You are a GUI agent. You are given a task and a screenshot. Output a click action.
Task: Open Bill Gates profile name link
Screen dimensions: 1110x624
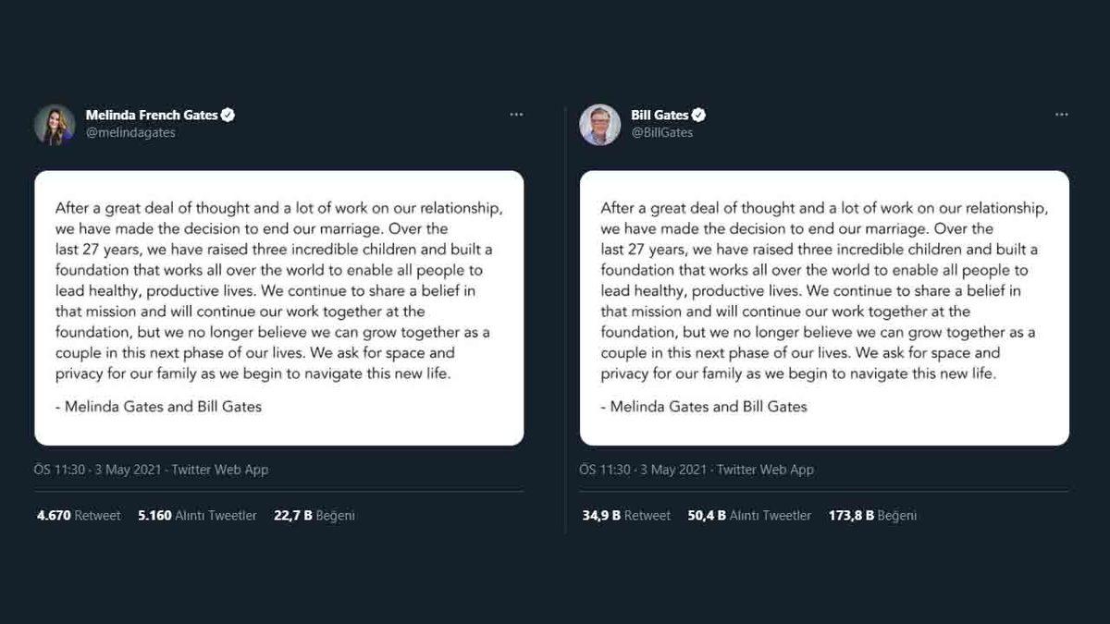tap(660, 116)
